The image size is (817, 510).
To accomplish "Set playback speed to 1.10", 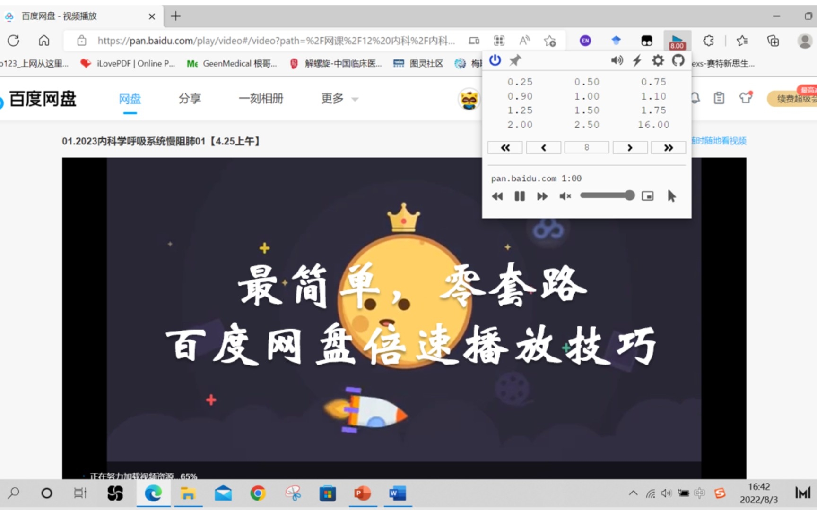I will click(653, 96).
